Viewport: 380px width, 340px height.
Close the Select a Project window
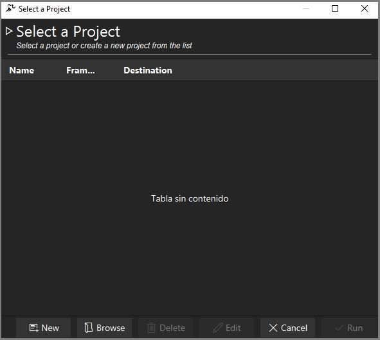coord(365,9)
